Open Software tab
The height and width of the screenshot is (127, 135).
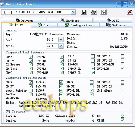[x=116, y=25]
